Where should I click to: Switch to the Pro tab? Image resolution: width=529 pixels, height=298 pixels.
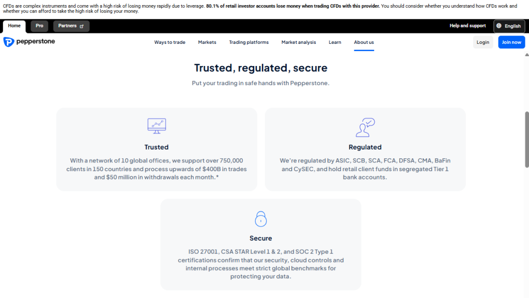[x=39, y=26]
